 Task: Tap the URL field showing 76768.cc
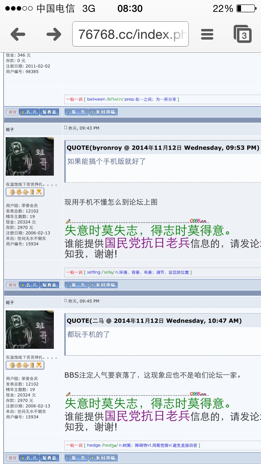coord(130,34)
